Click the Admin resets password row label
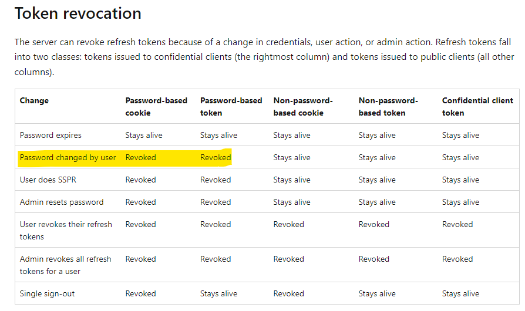This screenshot has width=525, height=311. (61, 202)
